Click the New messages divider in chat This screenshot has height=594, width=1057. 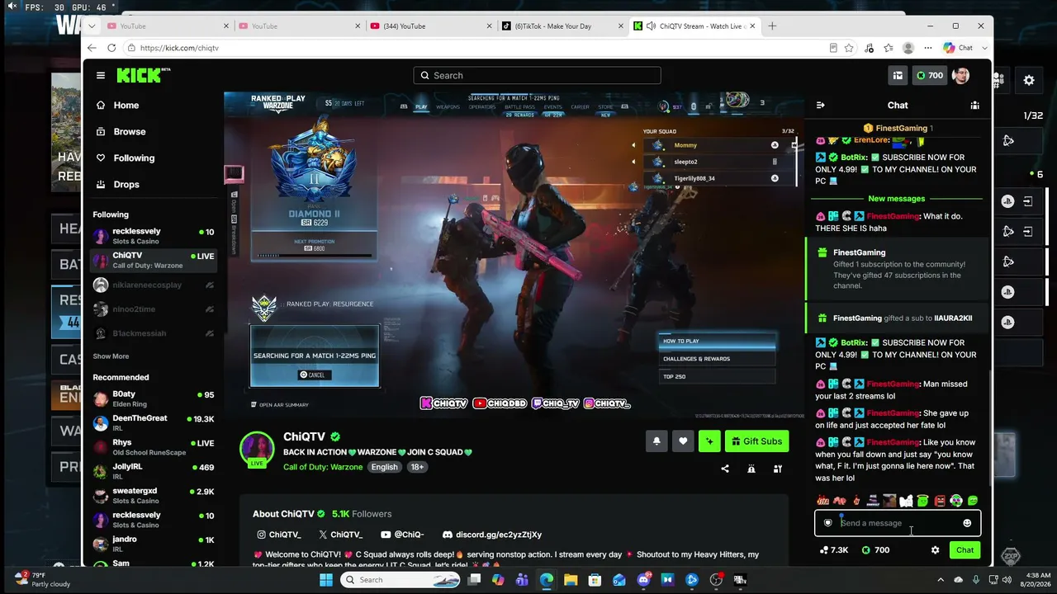pyautogui.click(x=897, y=199)
